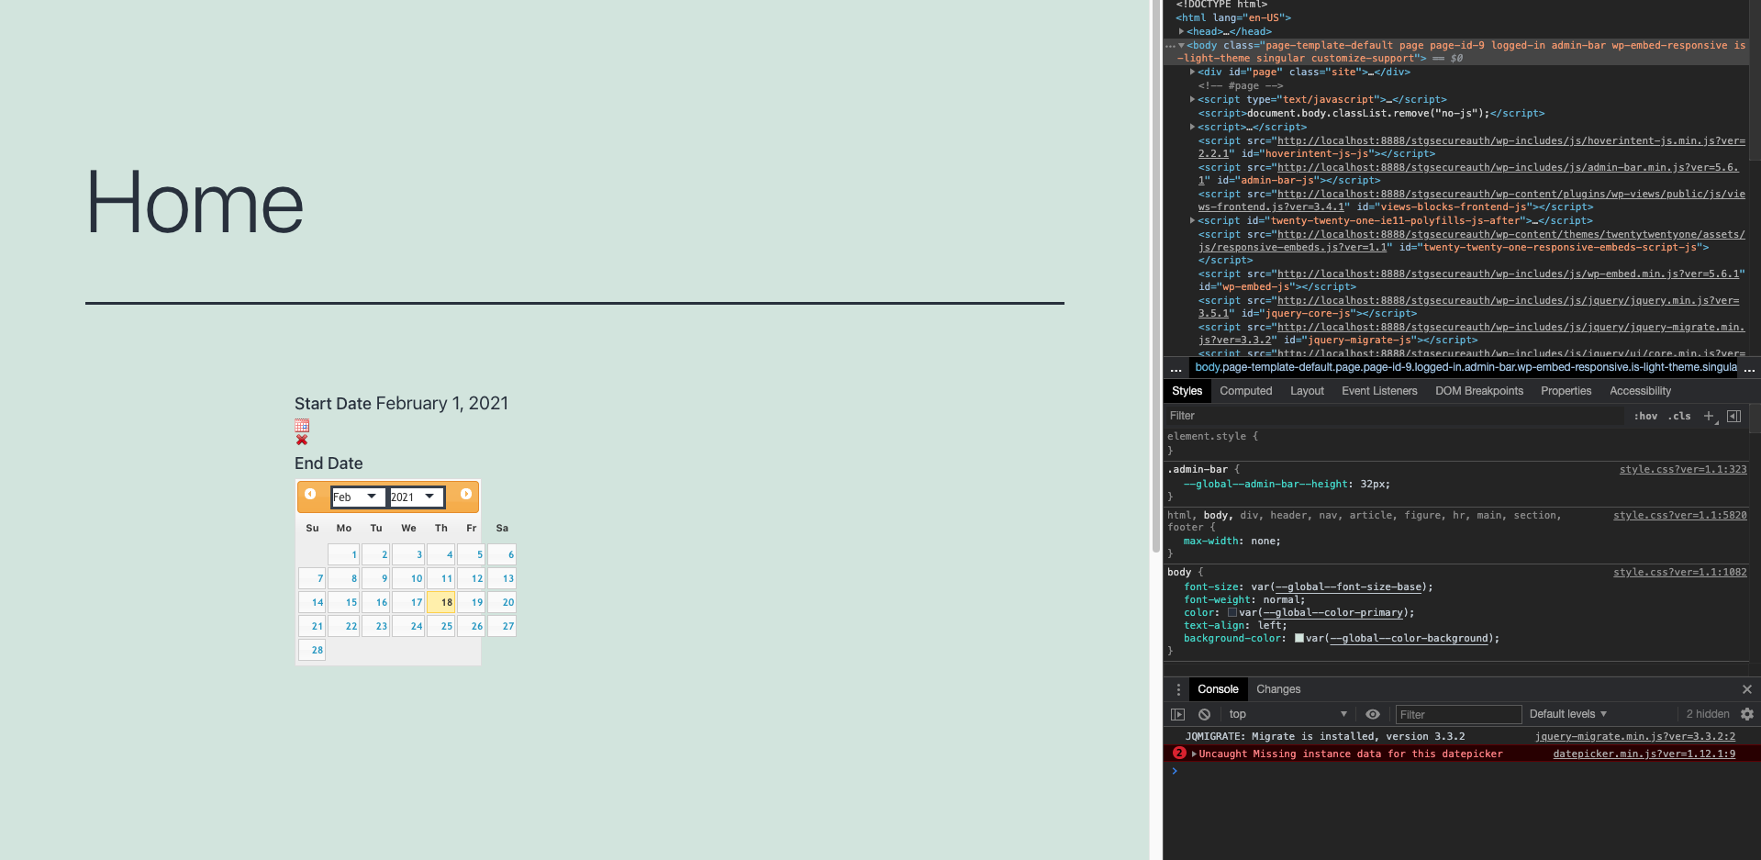Open console settings gear
Screen dimensions: 1761x860
click(1747, 714)
